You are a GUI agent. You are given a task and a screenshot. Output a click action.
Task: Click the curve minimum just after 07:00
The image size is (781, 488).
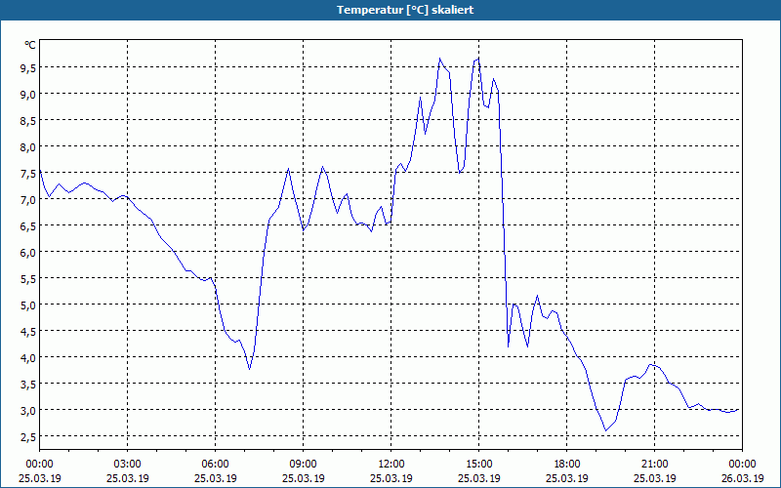(x=250, y=369)
